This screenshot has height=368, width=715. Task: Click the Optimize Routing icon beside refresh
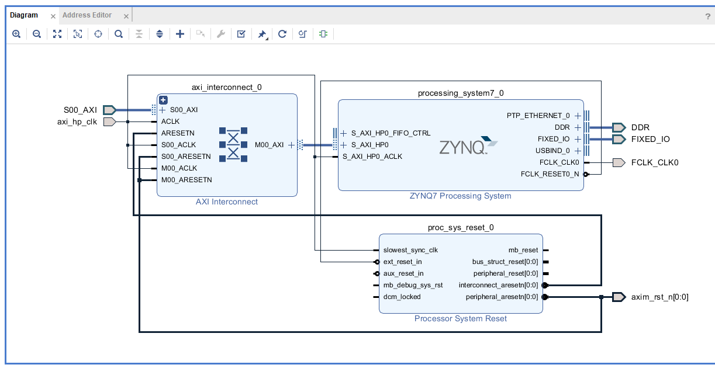pos(303,34)
